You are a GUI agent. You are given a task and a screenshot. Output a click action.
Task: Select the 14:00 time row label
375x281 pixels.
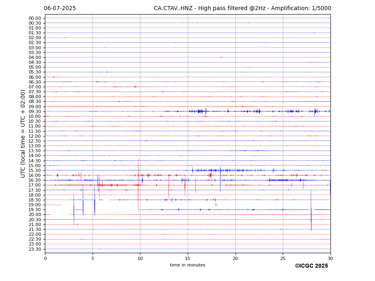[35, 156]
